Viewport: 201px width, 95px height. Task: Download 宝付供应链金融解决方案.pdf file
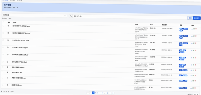[x=191, y=58]
